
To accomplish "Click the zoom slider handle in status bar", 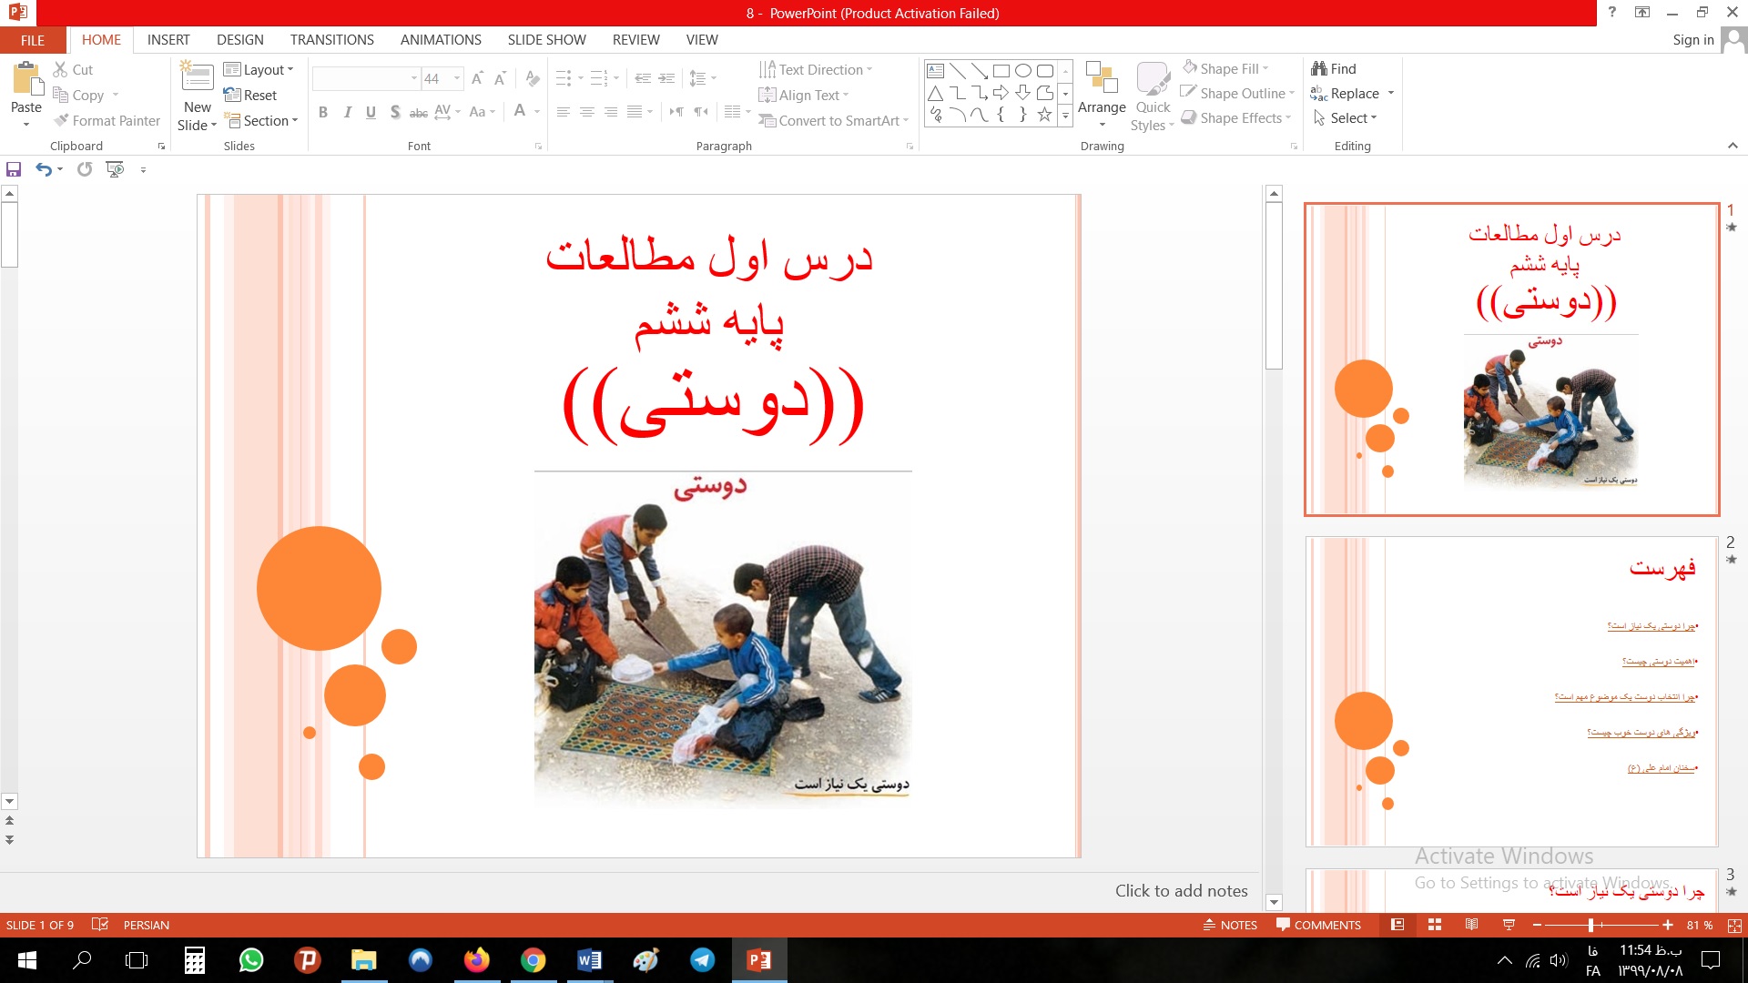I will point(1590,925).
